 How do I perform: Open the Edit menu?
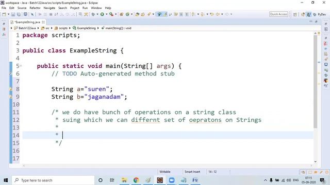click(11, 8)
